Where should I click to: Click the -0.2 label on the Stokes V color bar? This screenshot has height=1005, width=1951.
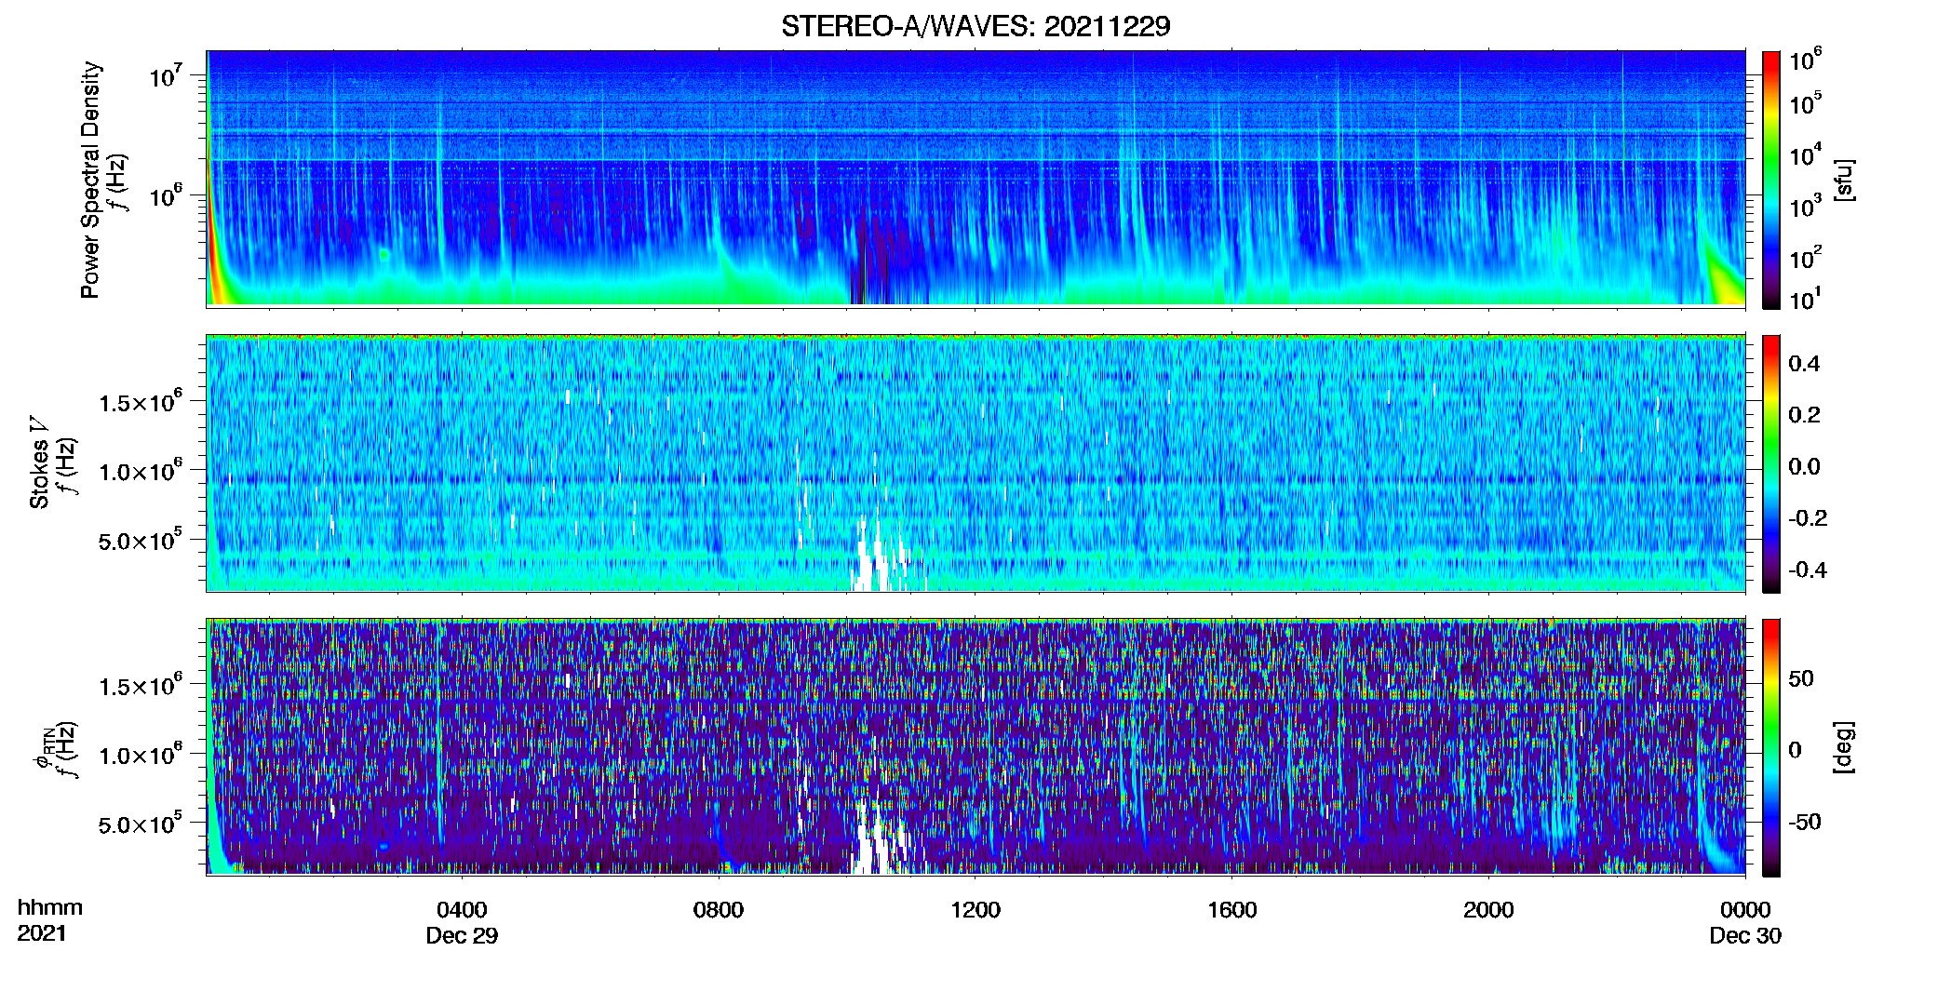click(1808, 518)
